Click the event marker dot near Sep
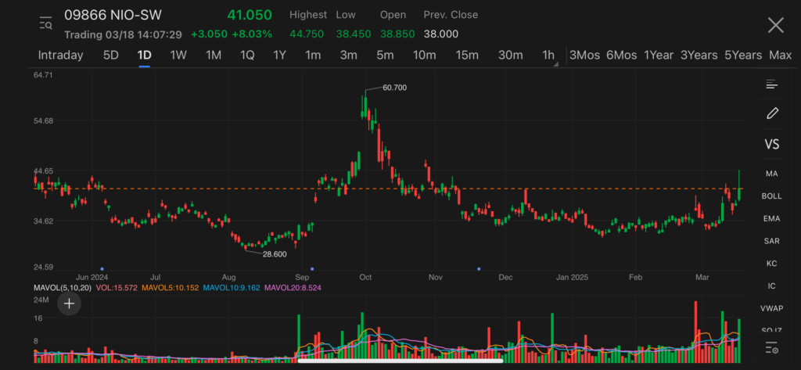This screenshot has width=801, height=370. (312, 269)
